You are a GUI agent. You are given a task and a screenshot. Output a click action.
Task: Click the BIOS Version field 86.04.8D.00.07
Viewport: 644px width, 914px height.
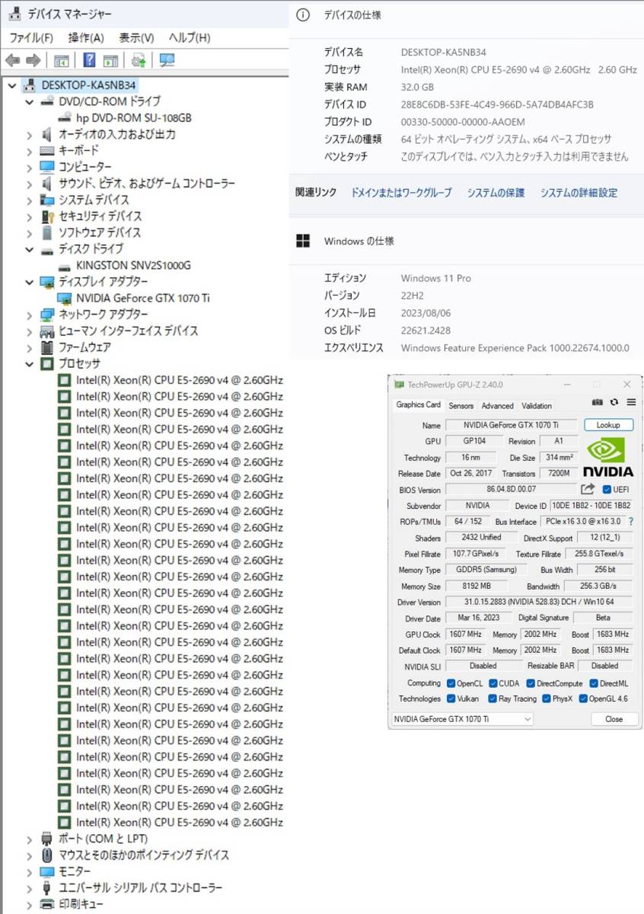[x=512, y=490]
